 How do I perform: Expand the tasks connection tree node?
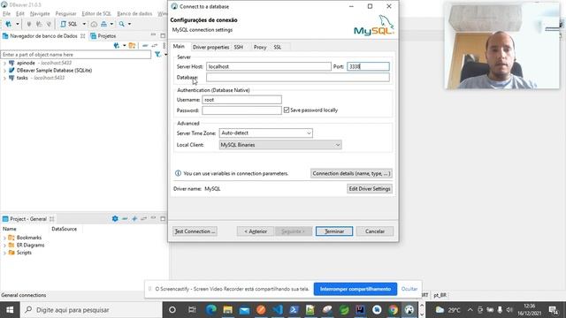pyautogui.click(x=4, y=78)
